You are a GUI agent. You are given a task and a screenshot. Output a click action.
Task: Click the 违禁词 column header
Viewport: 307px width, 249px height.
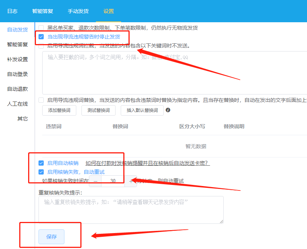tap(54, 127)
